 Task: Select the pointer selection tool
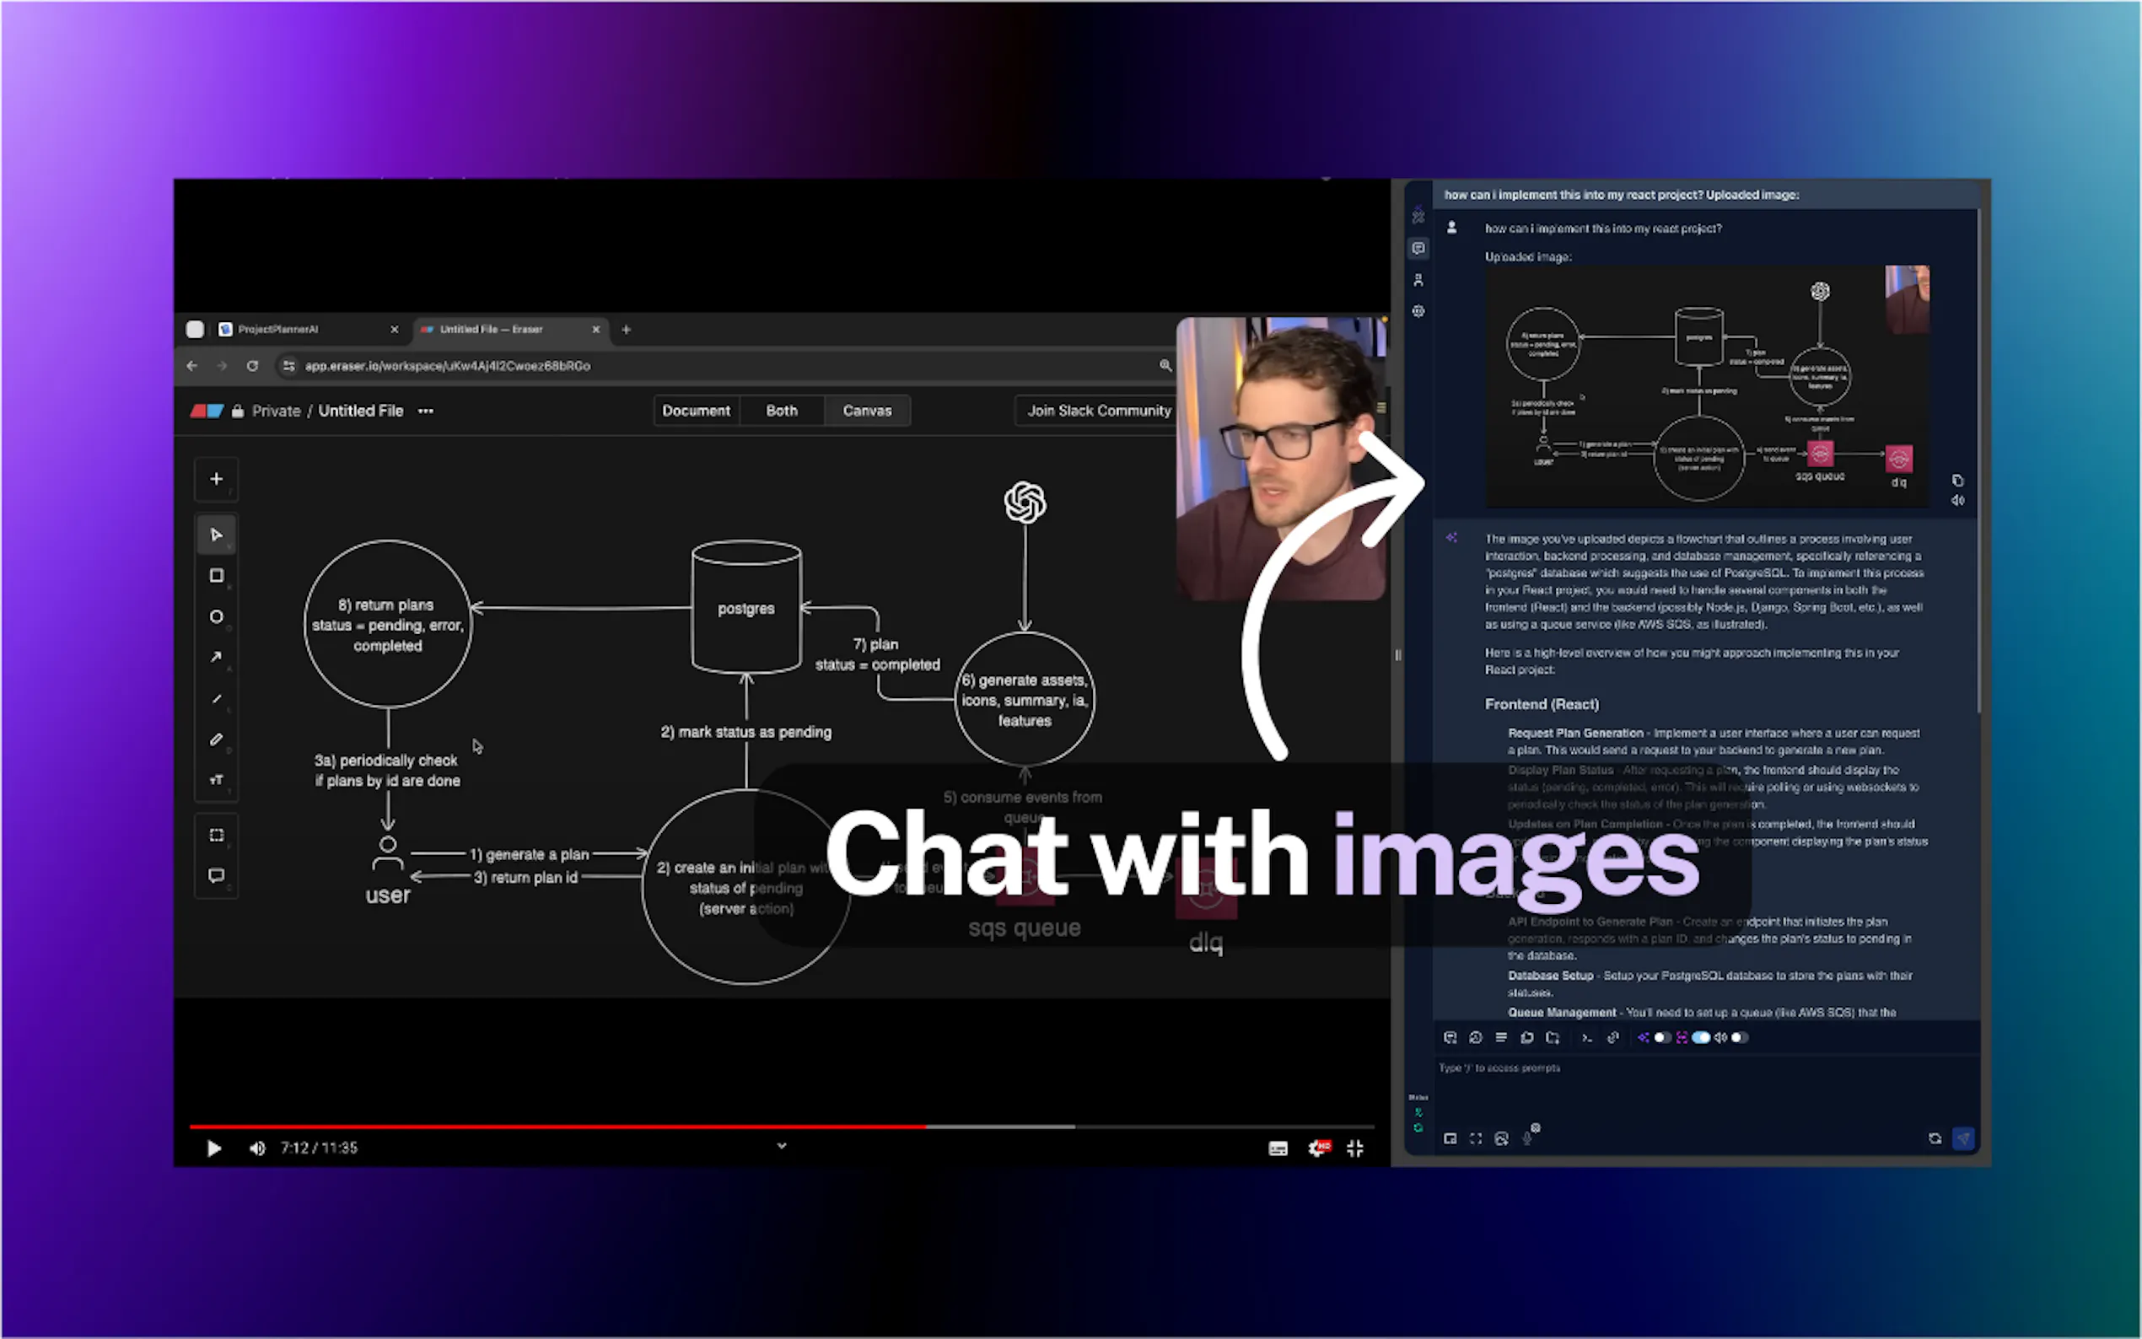coord(216,535)
